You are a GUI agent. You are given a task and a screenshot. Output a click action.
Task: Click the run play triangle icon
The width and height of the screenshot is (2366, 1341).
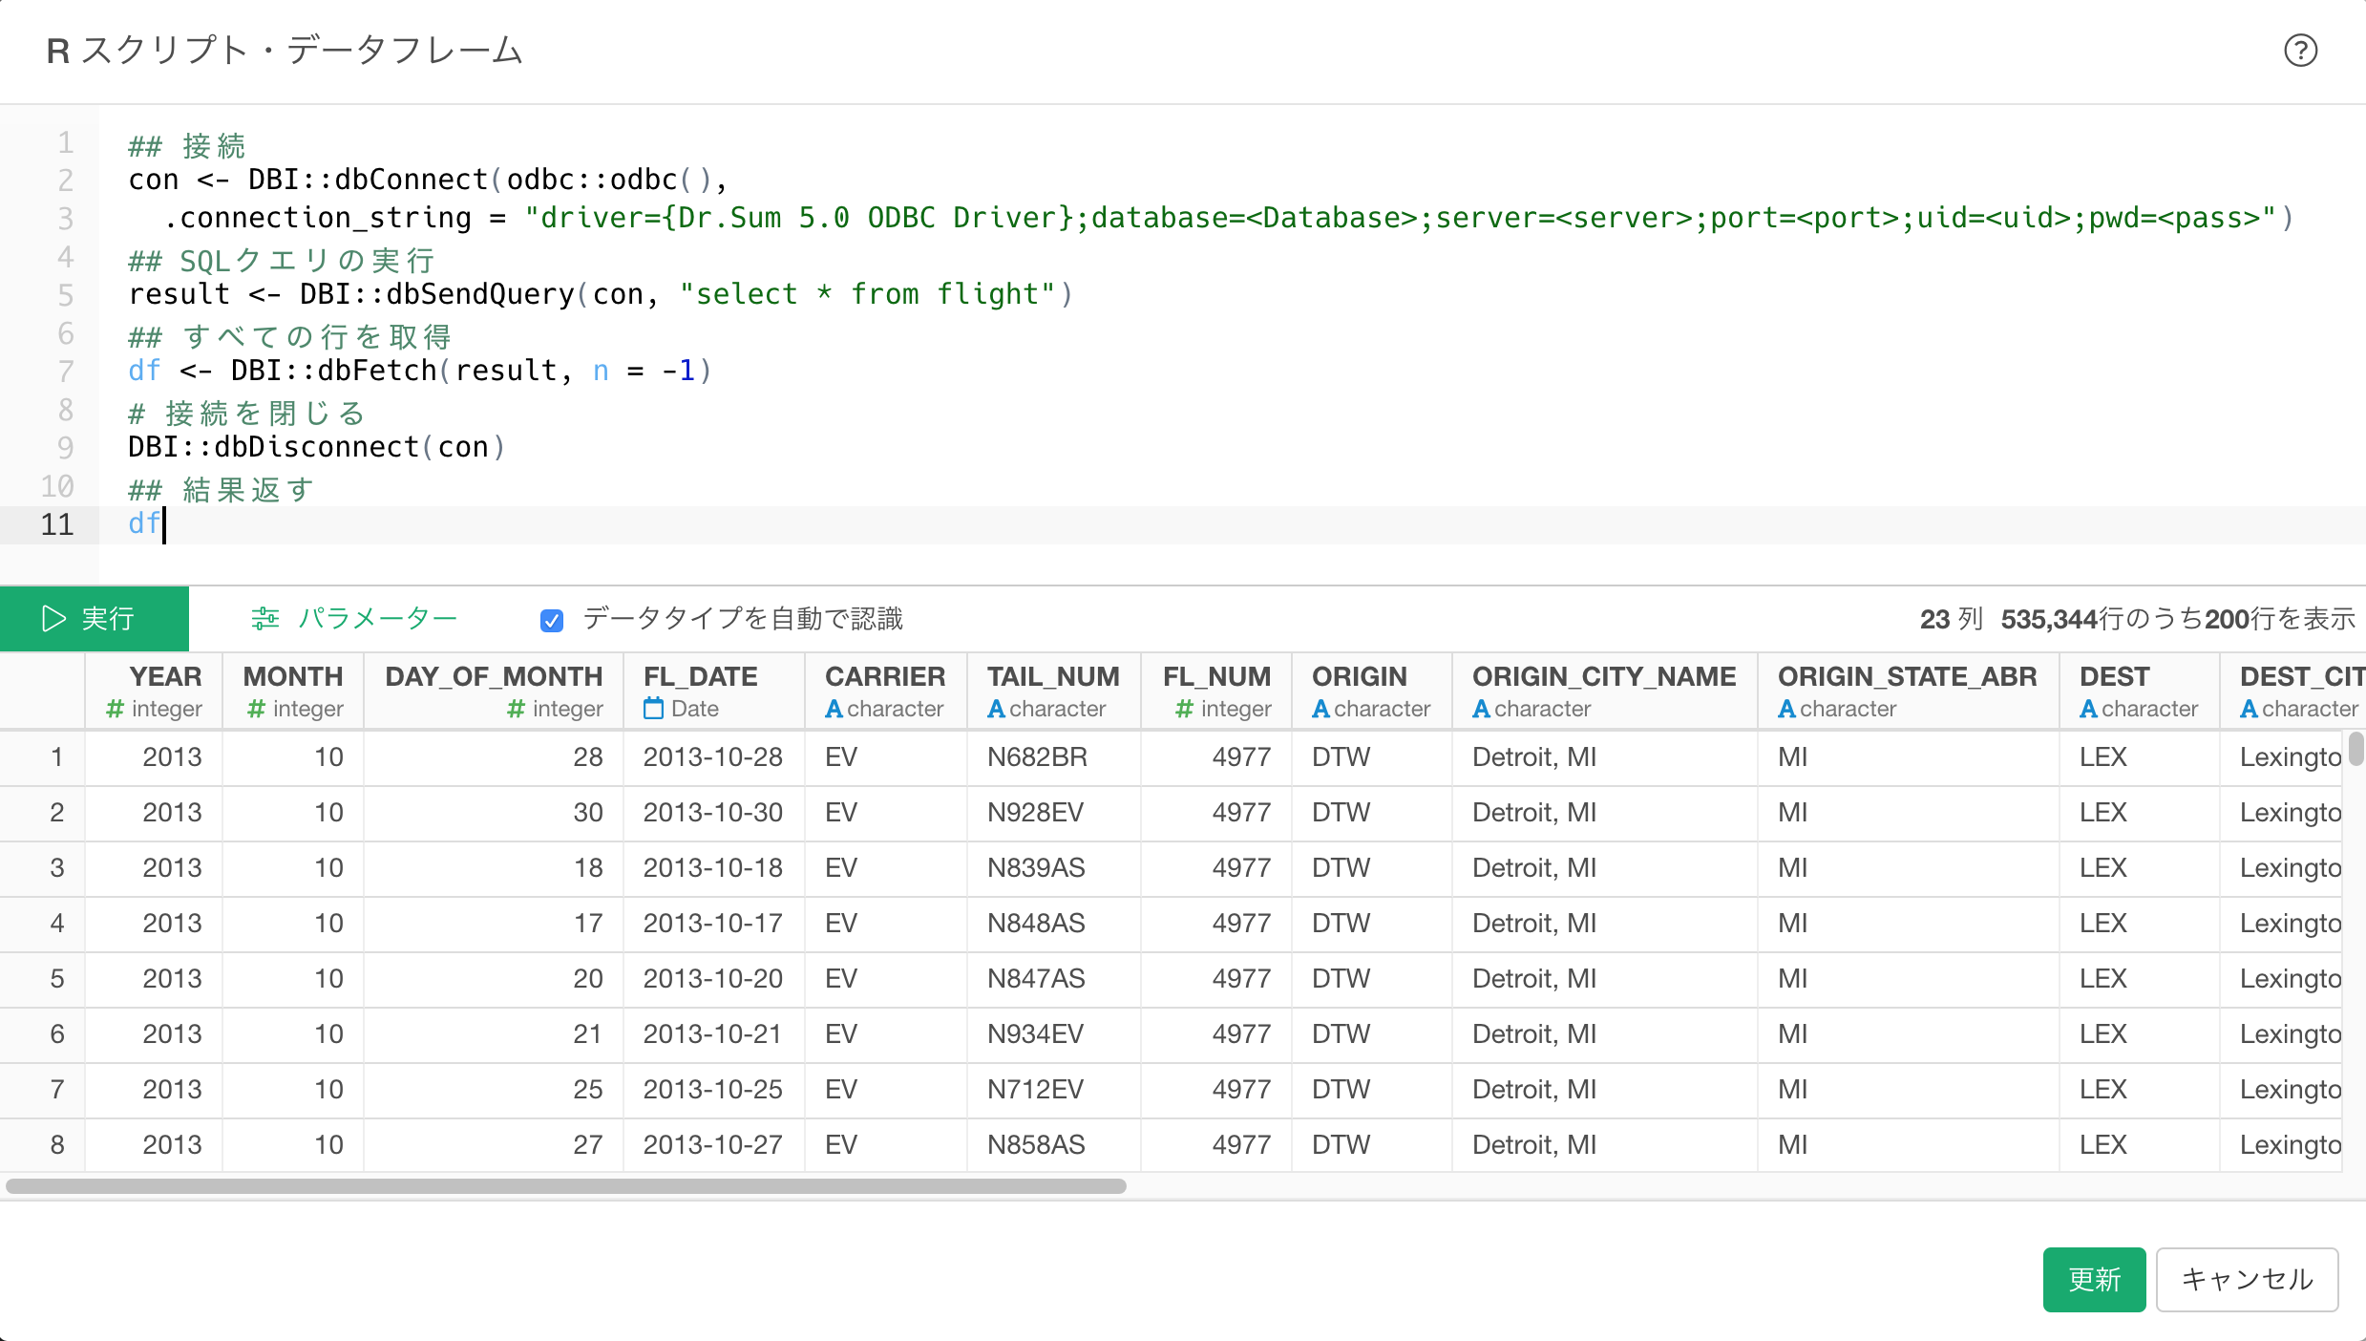[53, 619]
